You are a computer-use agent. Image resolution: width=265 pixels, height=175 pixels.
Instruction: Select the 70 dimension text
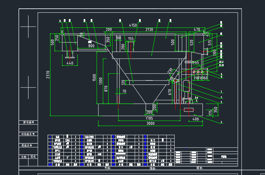[124, 91]
